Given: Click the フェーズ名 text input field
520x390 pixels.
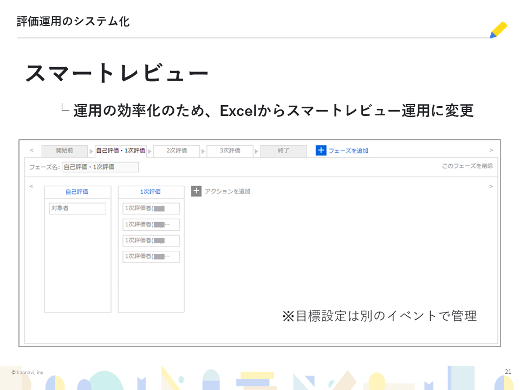Looking at the screenshot, I should [x=100, y=167].
